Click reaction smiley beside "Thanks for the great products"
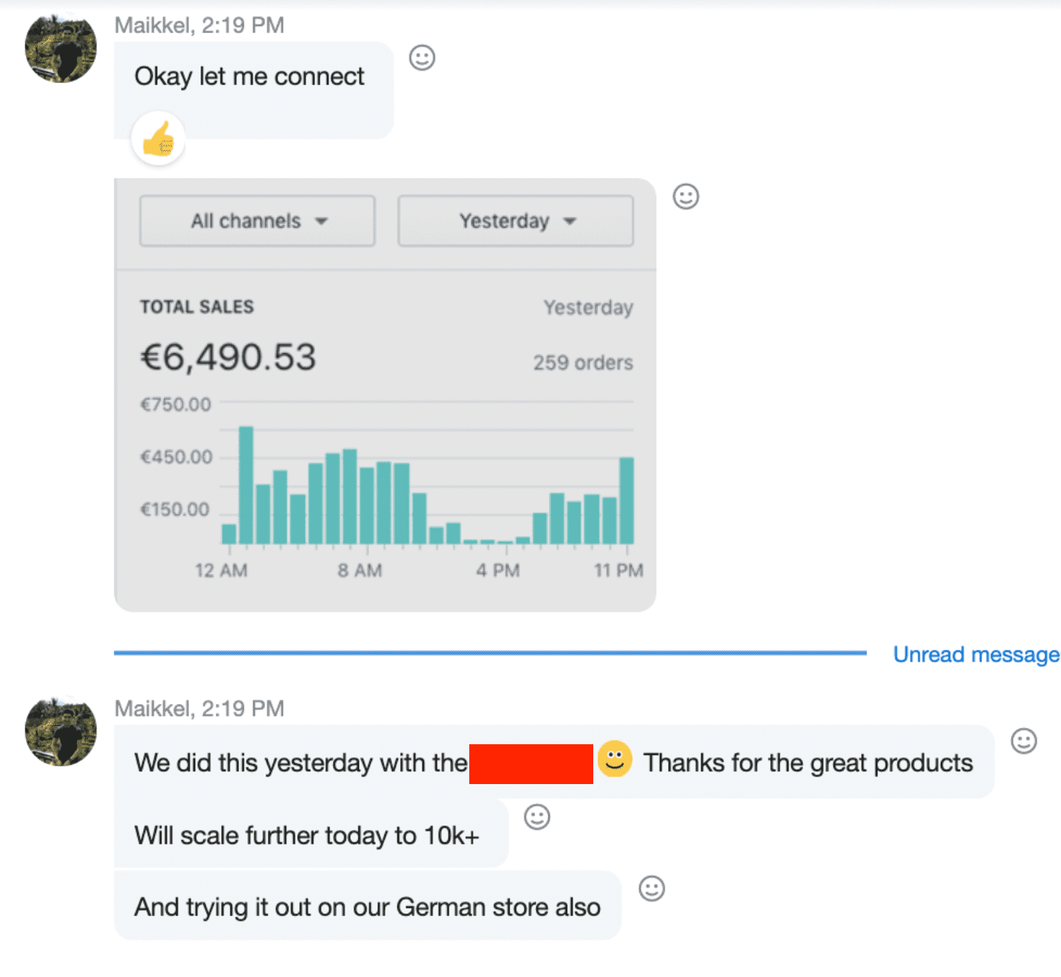The width and height of the screenshot is (1061, 977). coord(1023,740)
